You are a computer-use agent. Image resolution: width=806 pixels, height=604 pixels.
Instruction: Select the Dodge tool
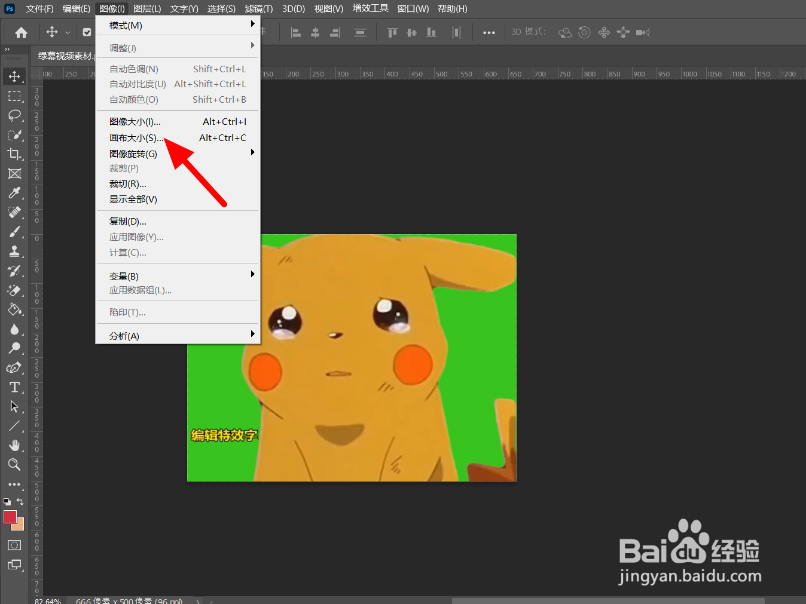14,348
